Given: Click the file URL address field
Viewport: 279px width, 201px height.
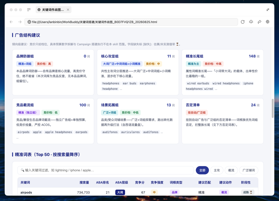Looking at the screenshot, I should [131, 22].
